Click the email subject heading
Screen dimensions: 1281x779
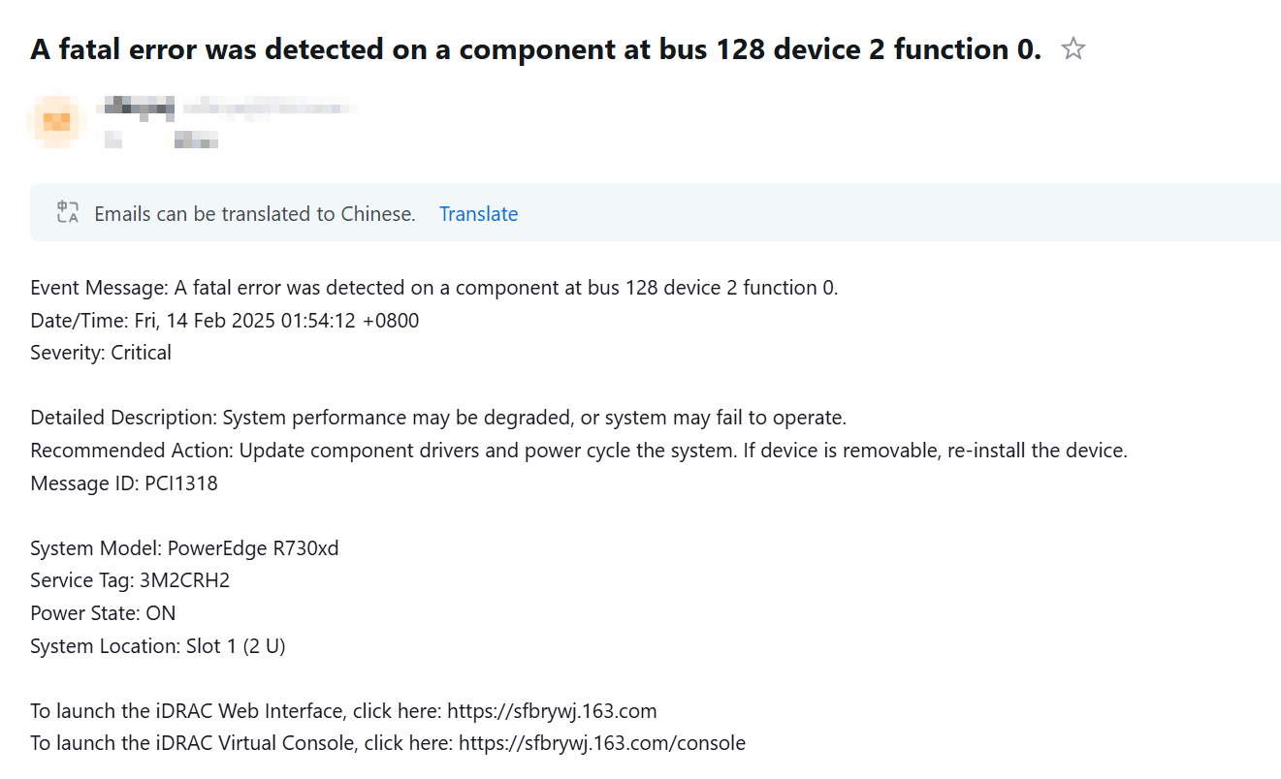coord(535,49)
